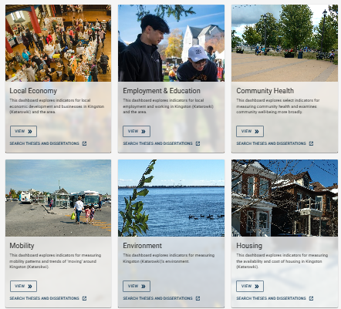Click the indoor market photo thumbnail
341x309 pixels.
point(59,43)
